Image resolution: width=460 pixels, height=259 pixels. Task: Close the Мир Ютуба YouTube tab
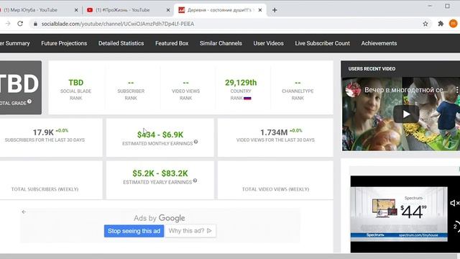tap(76, 10)
